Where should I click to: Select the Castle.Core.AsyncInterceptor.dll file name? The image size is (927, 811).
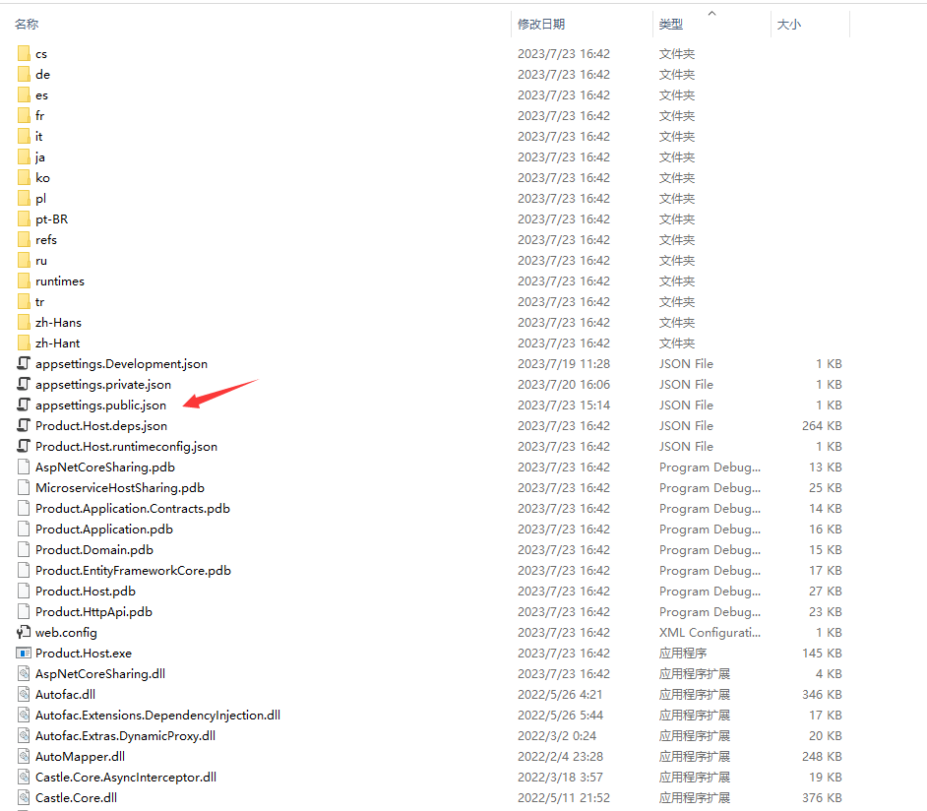tap(126, 778)
